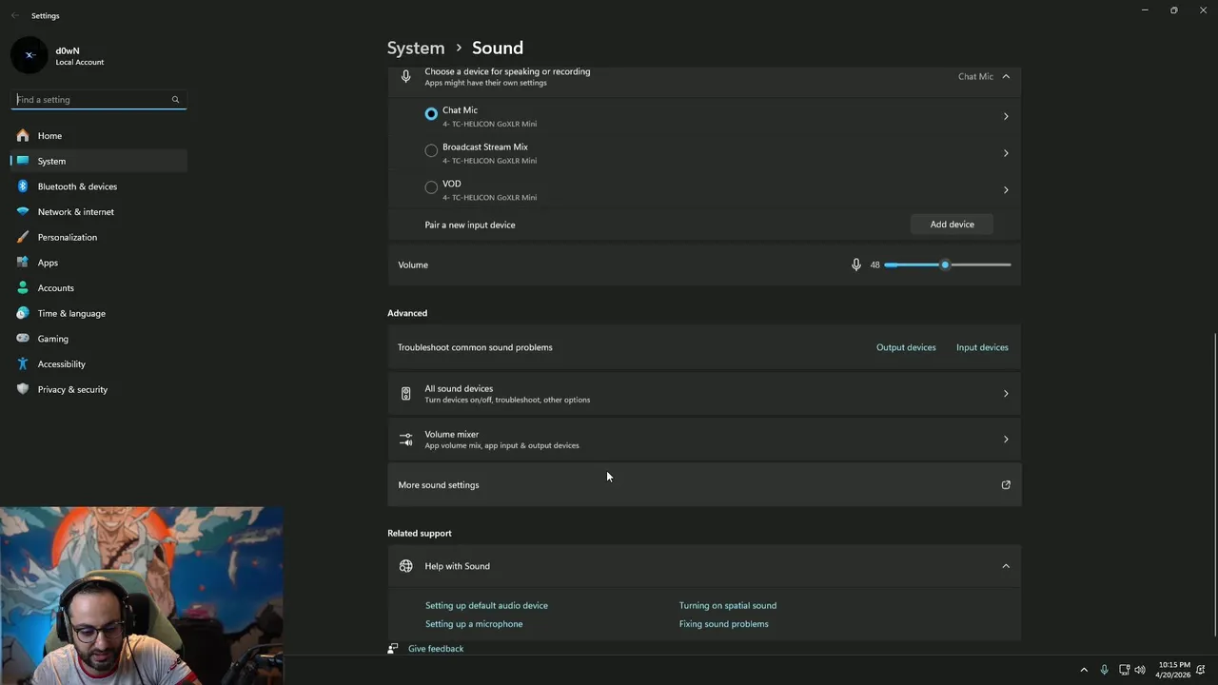Open All sound devices chevron
The height and width of the screenshot is (685, 1218).
tap(1006, 394)
